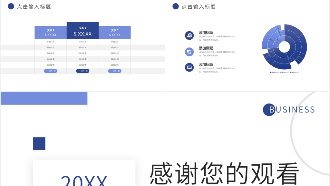Image resolution: width=330 pixels, height=186 pixels.
Task: Click the yen coin in hand icon
Action: (189, 35)
